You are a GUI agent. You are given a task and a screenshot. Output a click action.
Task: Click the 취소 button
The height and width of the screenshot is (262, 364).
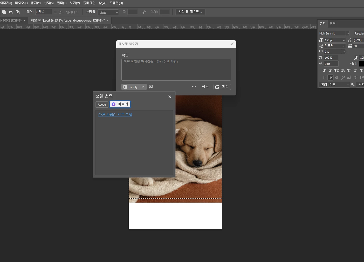pyautogui.click(x=205, y=87)
